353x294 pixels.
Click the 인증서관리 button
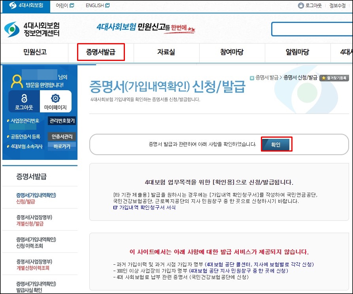tap(62, 137)
